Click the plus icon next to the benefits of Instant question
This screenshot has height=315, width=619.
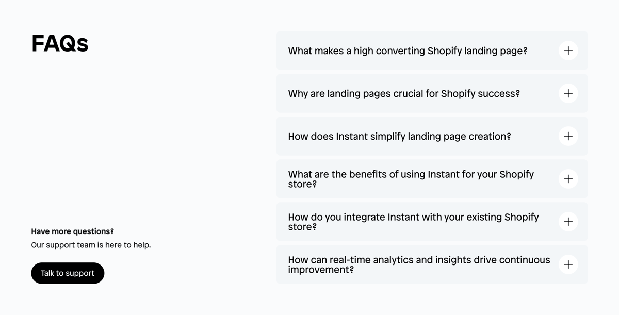pyautogui.click(x=568, y=179)
